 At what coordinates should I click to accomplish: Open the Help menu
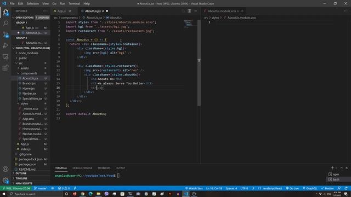coord(87,4)
